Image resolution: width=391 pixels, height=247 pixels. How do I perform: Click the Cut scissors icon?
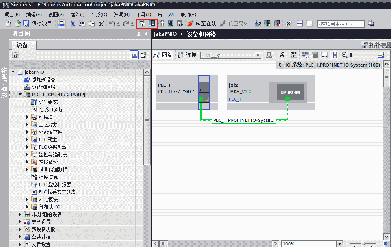point(73,24)
